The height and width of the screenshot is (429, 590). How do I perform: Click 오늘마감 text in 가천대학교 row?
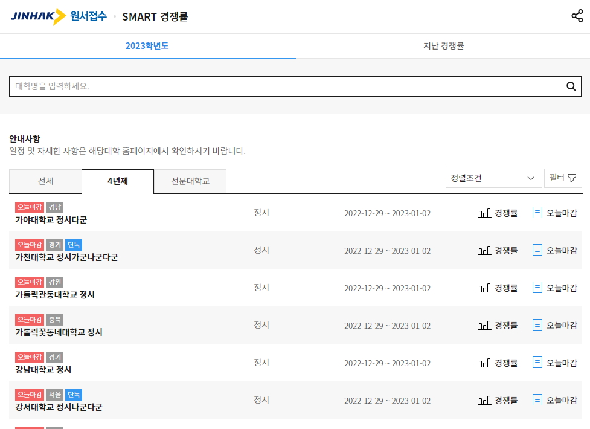coord(562,251)
